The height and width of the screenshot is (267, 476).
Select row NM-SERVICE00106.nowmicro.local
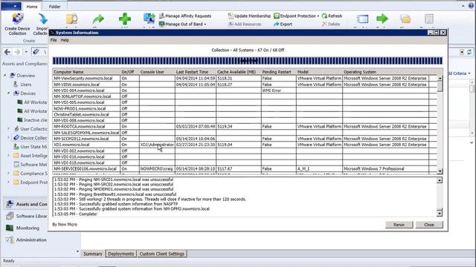pyautogui.click(x=245, y=168)
